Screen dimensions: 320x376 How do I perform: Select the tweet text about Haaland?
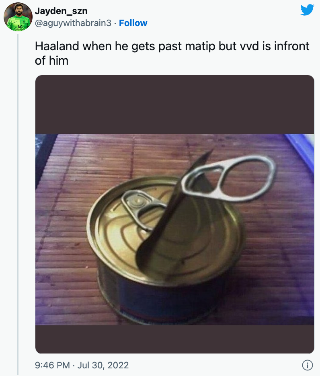[x=172, y=53]
